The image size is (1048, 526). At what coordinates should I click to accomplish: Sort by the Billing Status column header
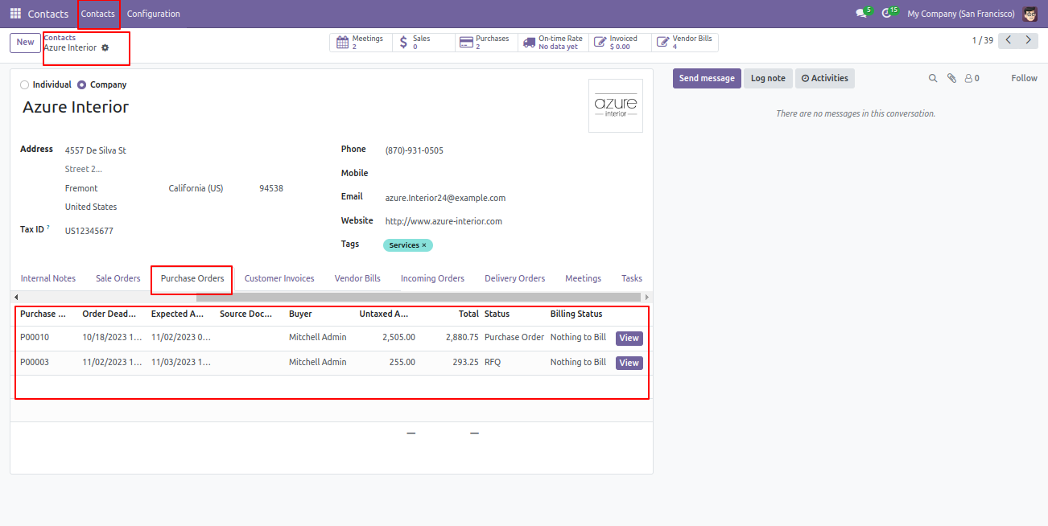tap(576, 314)
